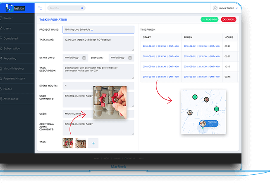Click the Plumbing popup worker photo

203,123
